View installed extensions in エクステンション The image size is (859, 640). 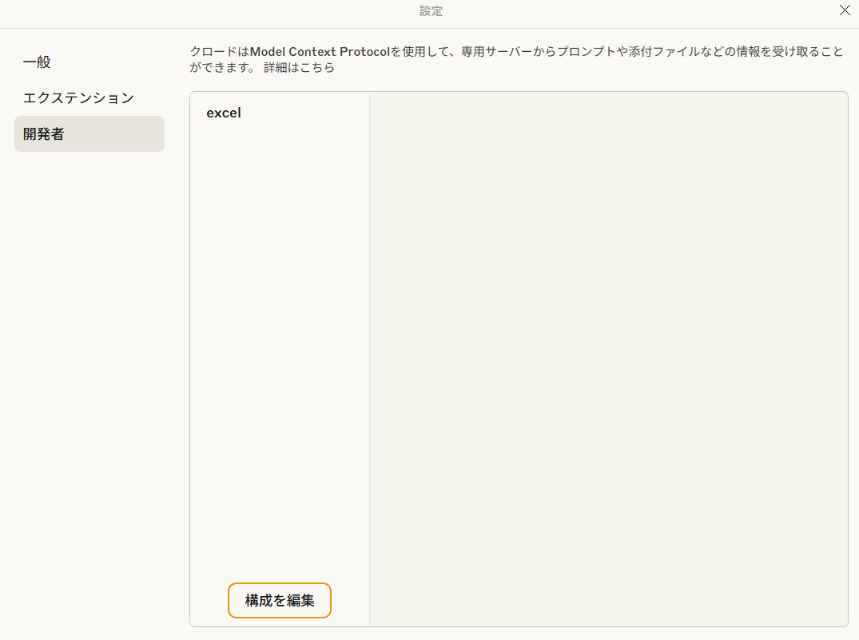78,97
